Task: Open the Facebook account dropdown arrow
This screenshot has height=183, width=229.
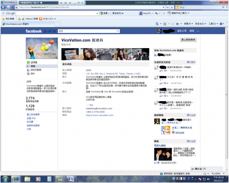Action: [198, 31]
